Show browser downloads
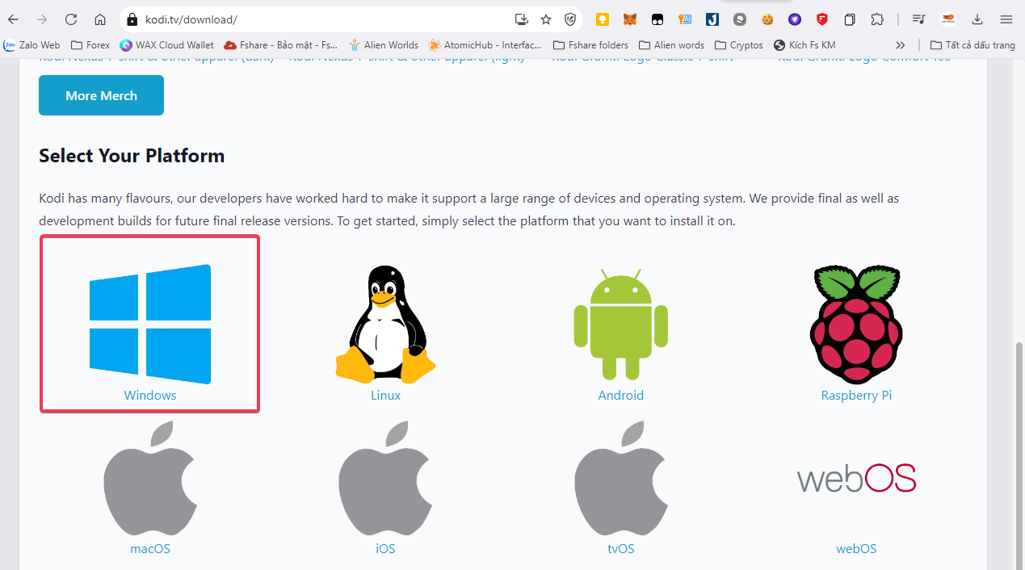The width and height of the screenshot is (1025, 570). [977, 19]
